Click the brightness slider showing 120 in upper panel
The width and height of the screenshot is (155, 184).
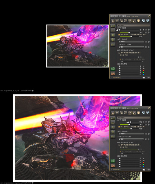coord(129,37)
